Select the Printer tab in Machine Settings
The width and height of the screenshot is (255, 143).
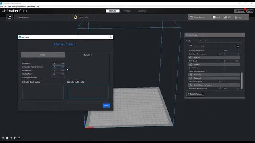pyautogui.click(x=43, y=55)
